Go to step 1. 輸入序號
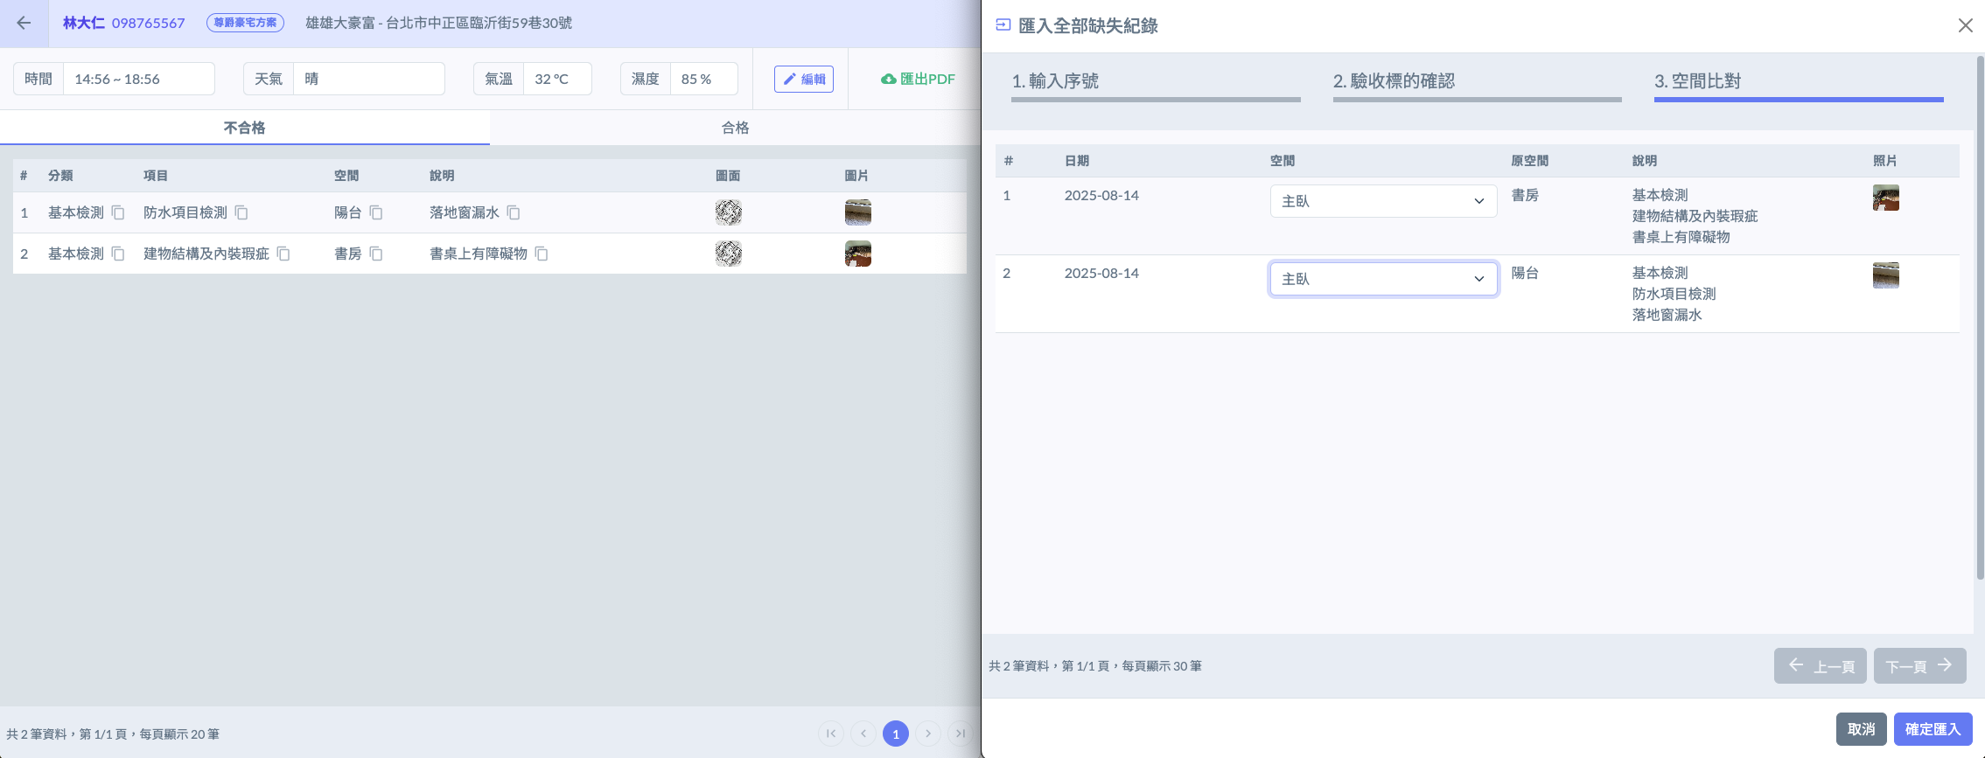The image size is (1985, 758). [x=1155, y=82]
